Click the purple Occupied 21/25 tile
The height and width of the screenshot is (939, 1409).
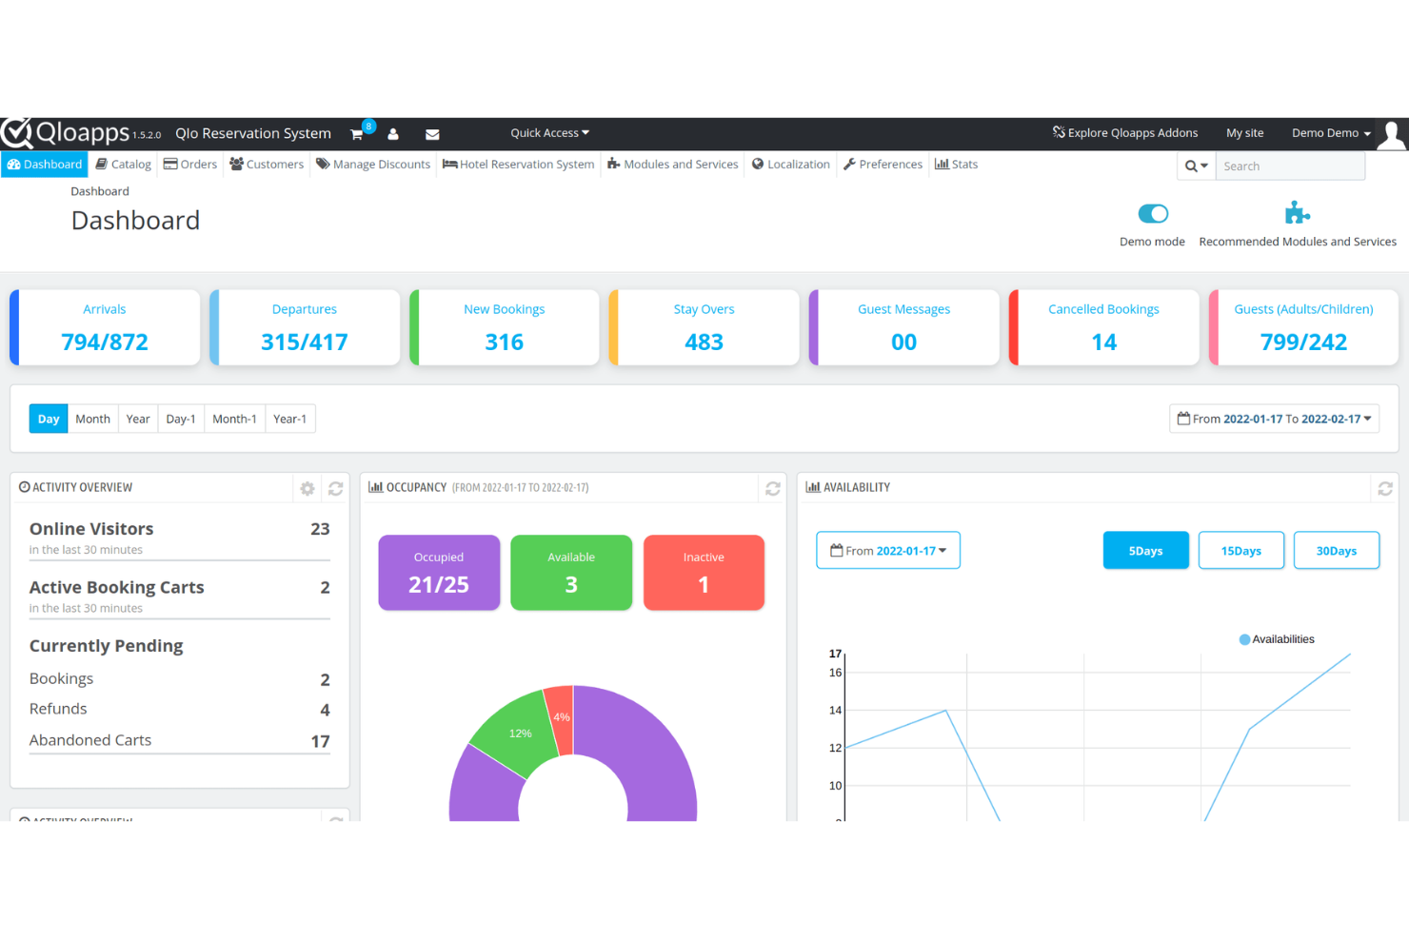pos(439,573)
